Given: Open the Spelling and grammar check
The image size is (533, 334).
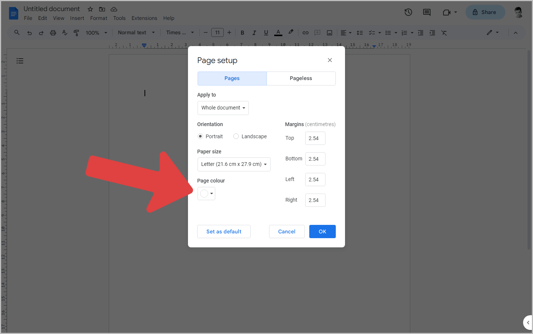Looking at the screenshot, I should [x=65, y=32].
